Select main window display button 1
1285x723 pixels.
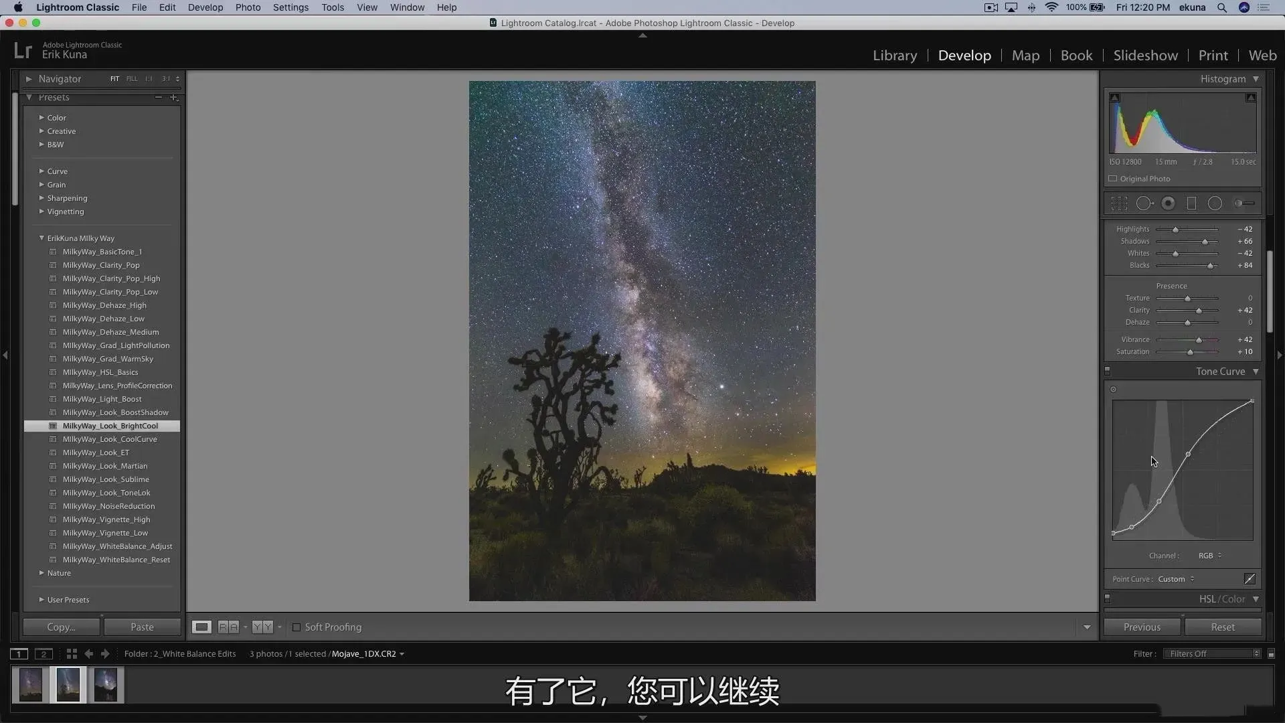19,654
